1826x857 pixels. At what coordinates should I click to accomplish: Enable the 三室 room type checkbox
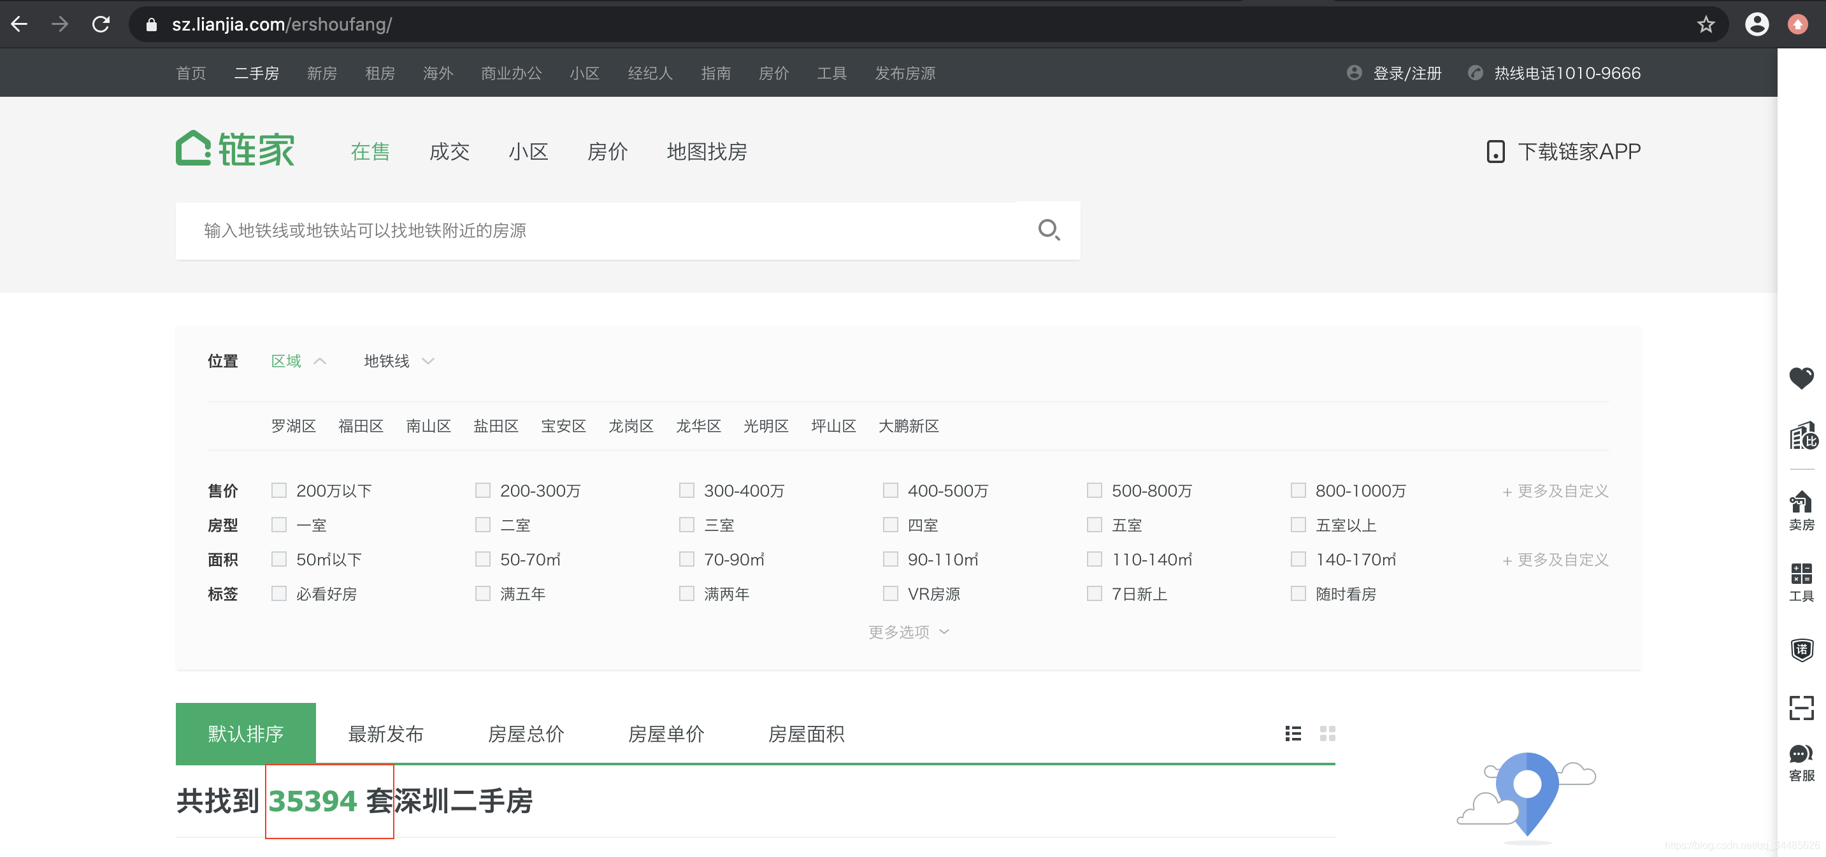tap(686, 525)
